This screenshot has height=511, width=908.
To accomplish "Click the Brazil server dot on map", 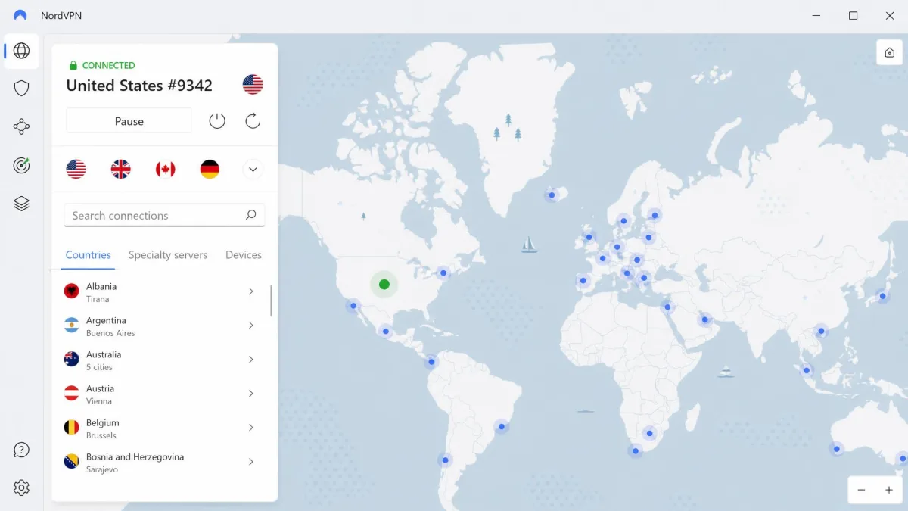I will pos(501,427).
